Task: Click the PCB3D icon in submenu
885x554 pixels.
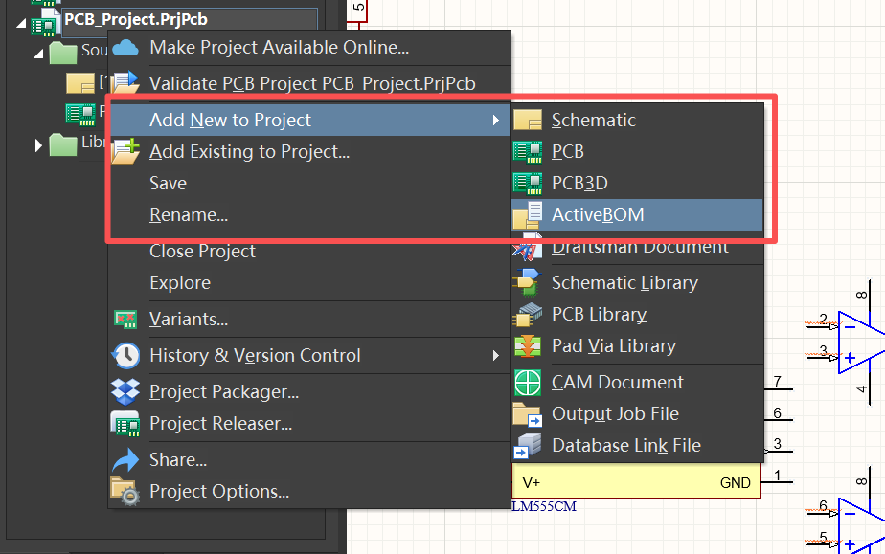Action: [528, 183]
